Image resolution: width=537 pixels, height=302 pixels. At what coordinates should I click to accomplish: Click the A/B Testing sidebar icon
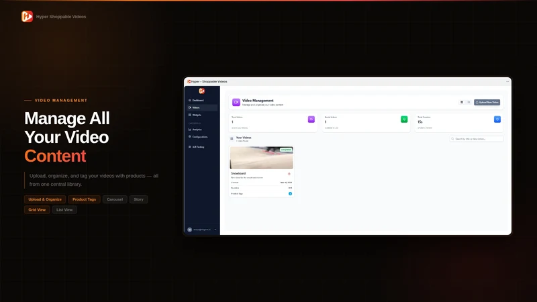coord(190,147)
